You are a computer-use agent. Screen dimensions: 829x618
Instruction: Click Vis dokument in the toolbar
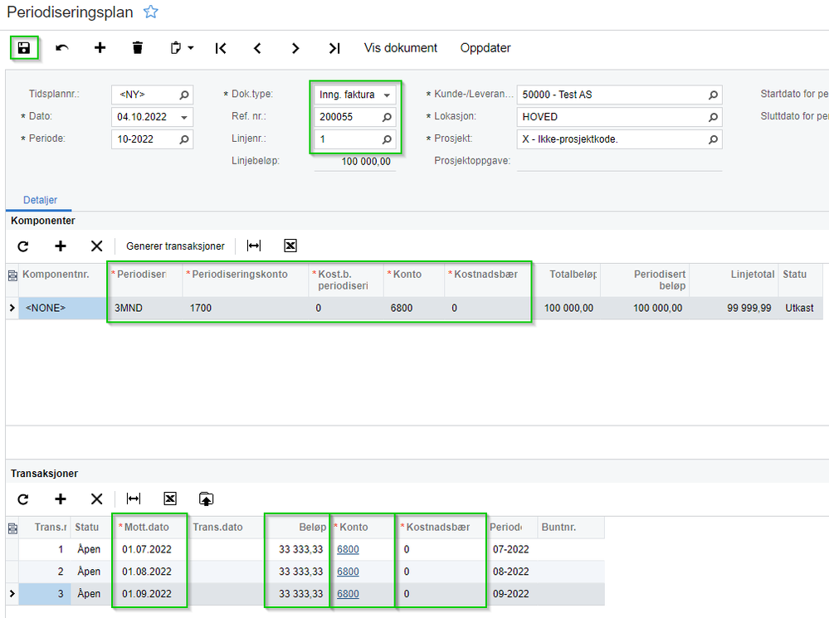coord(400,48)
